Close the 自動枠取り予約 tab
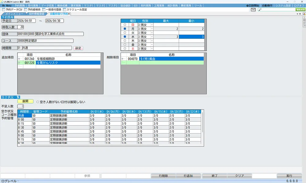The width and height of the screenshot is (306, 183). pos(69,14)
